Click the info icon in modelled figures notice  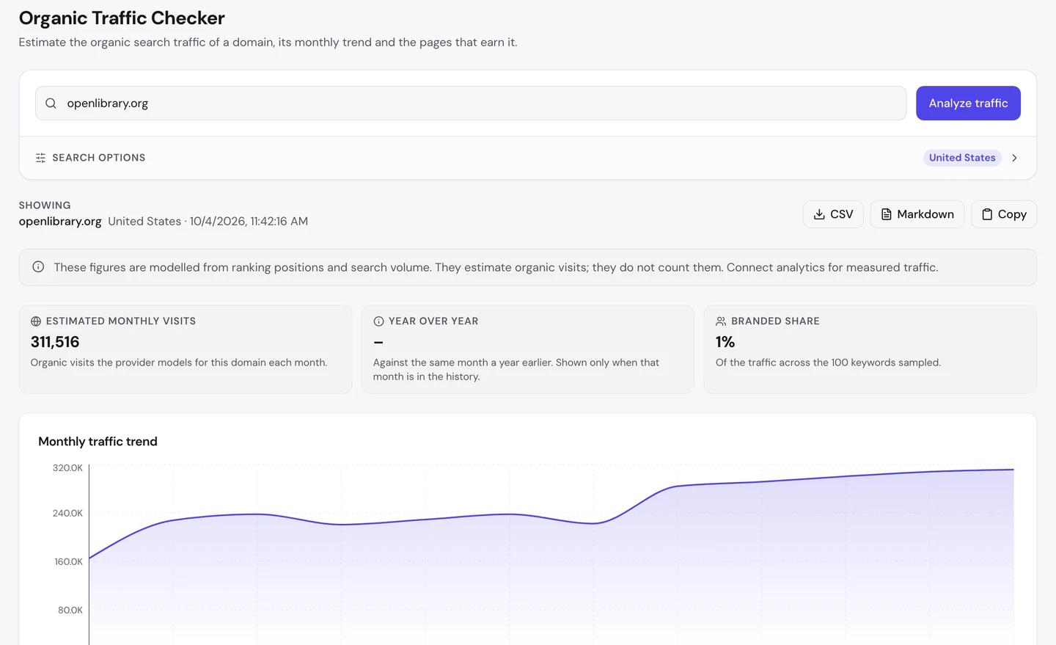(x=38, y=267)
